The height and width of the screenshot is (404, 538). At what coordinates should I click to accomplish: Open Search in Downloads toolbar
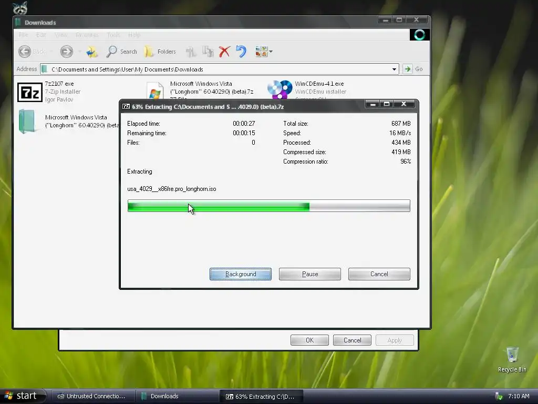(x=121, y=52)
